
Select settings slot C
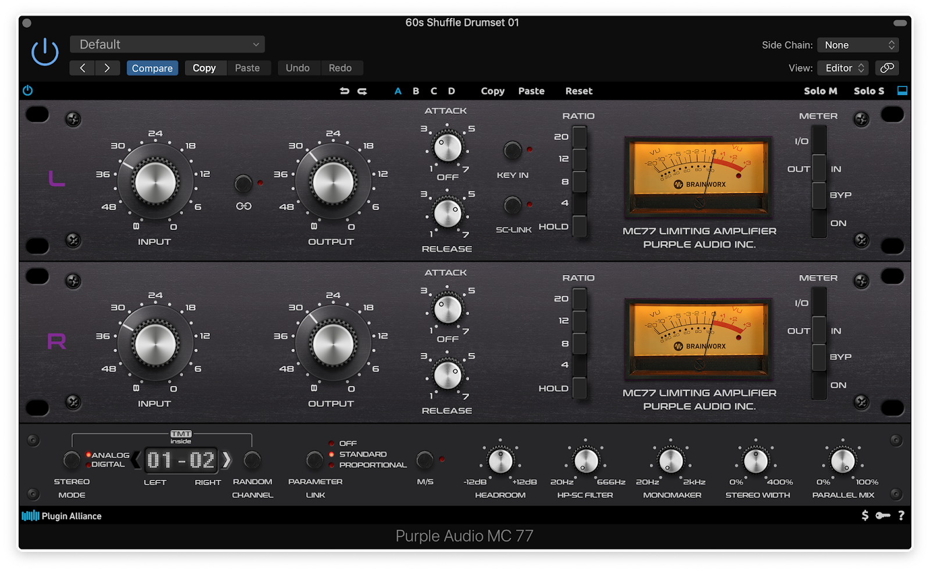point(434,91)
